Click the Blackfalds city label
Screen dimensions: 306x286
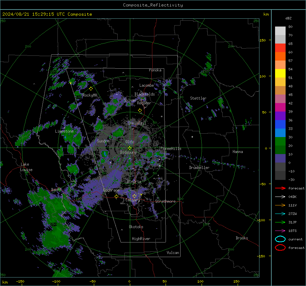(144, 94)
